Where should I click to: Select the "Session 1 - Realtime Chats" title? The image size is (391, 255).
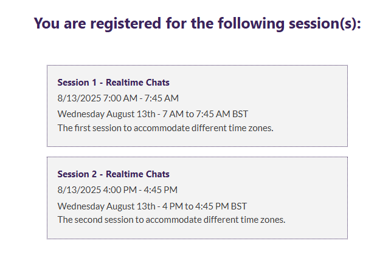tap(113, 83)
